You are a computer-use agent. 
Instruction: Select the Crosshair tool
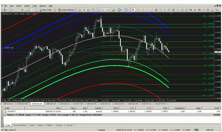pyautogui.click(x=137, y=10)
